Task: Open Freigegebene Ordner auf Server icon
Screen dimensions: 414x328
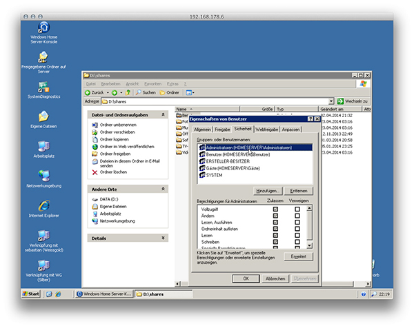Action: [43, 62]
